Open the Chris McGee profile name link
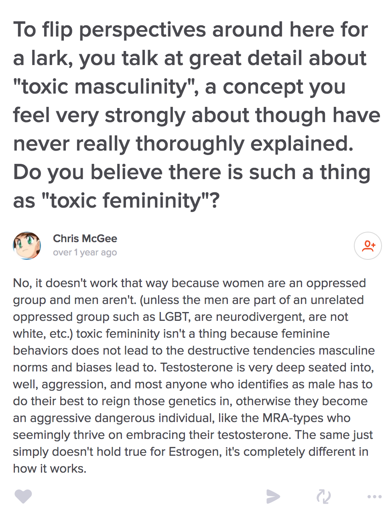This screenshot has height=514, width=392. 85,239
